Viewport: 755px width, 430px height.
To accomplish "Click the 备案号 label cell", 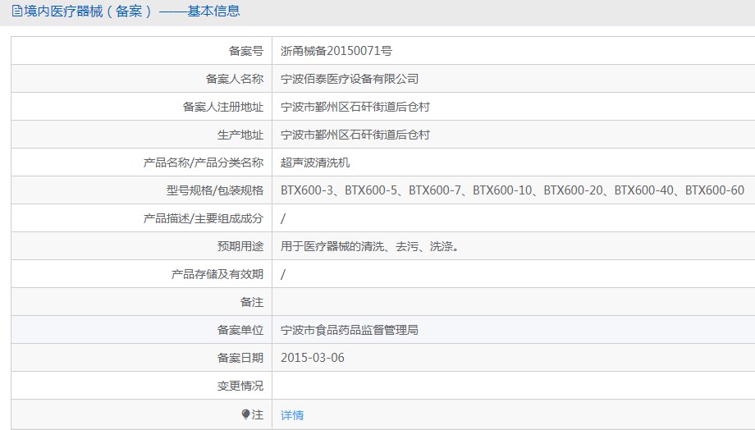I will coord(141,51).
